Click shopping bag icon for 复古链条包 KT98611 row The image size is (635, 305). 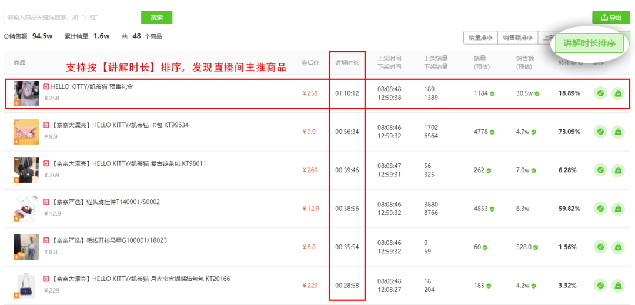(618, 170)
